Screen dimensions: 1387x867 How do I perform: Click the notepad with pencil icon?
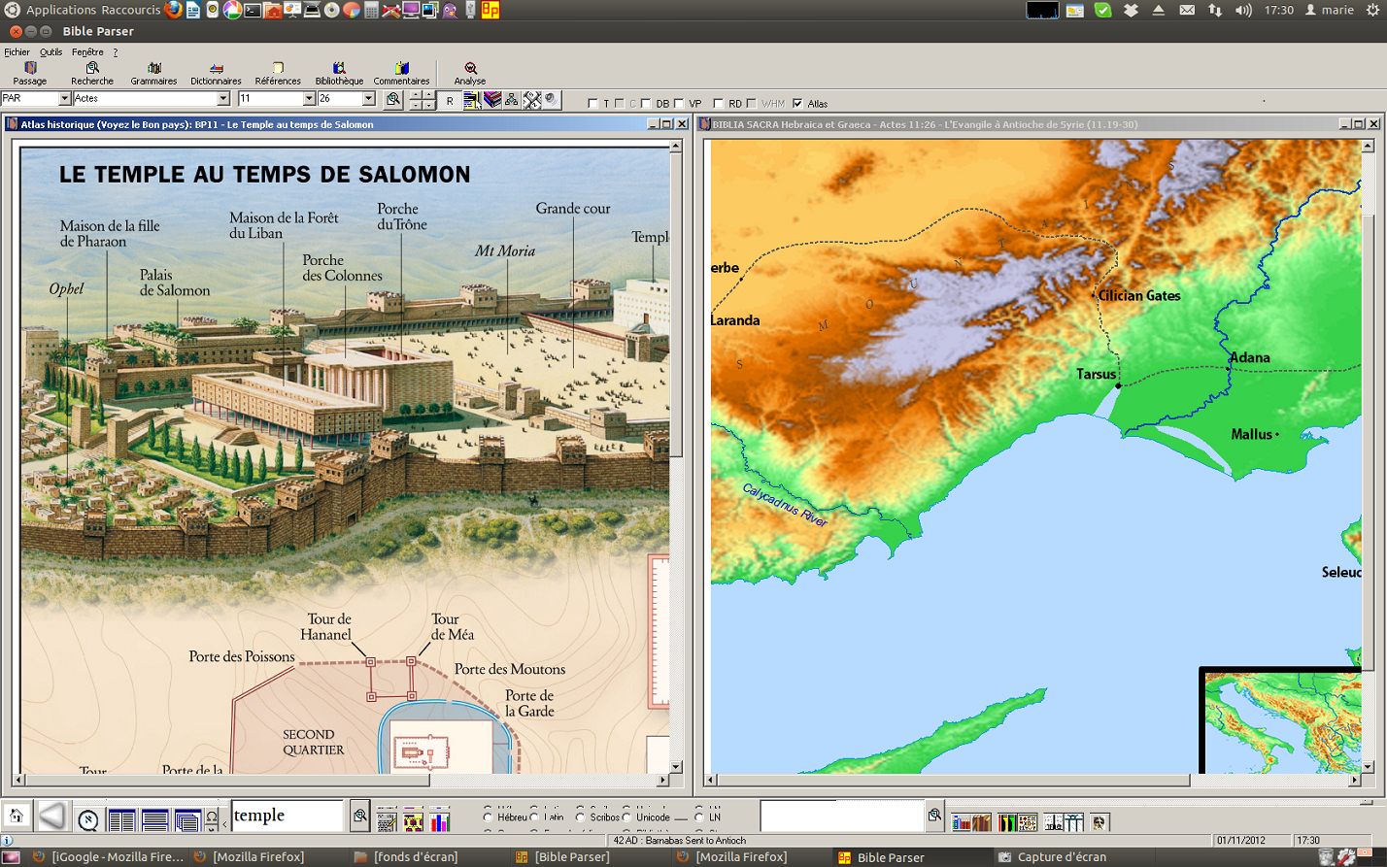click(x=387, y=820)
